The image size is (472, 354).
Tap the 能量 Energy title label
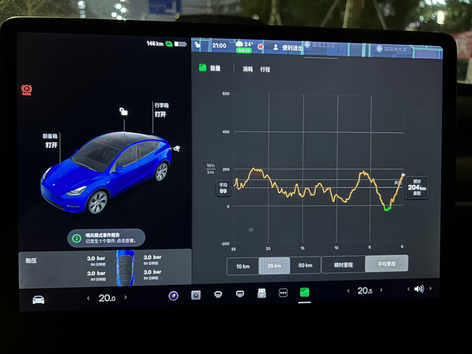(x=215, y=69)
